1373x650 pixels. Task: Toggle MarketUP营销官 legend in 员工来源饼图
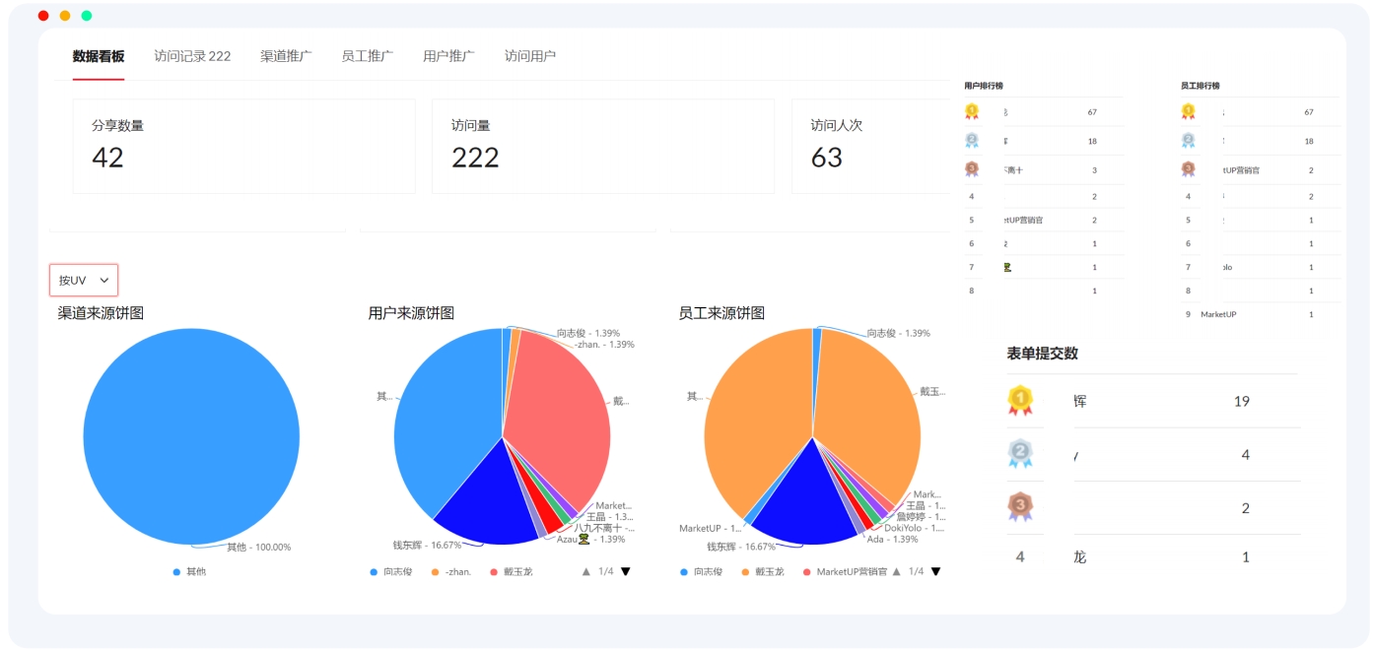[846, 571]
